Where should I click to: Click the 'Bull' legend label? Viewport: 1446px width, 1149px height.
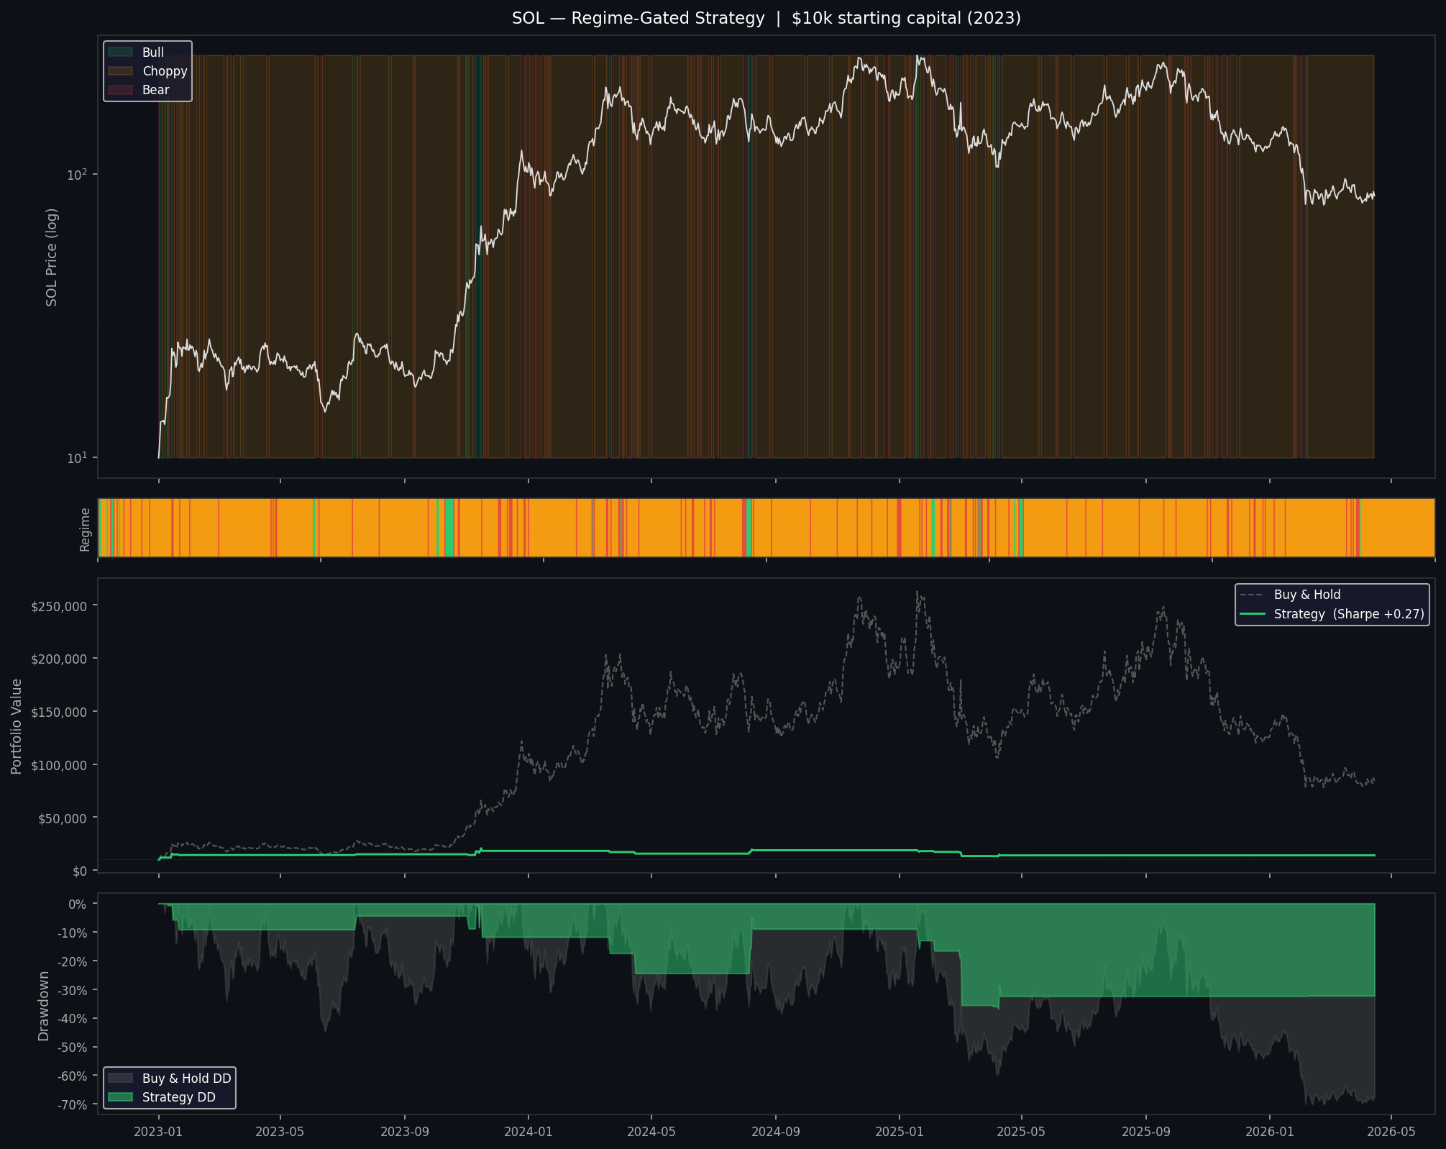click(153, 52)
